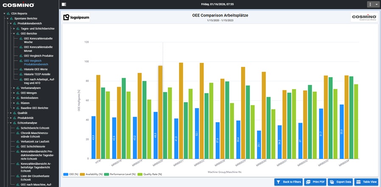Expand the Verlustanalysen tree node

[14, 88]
